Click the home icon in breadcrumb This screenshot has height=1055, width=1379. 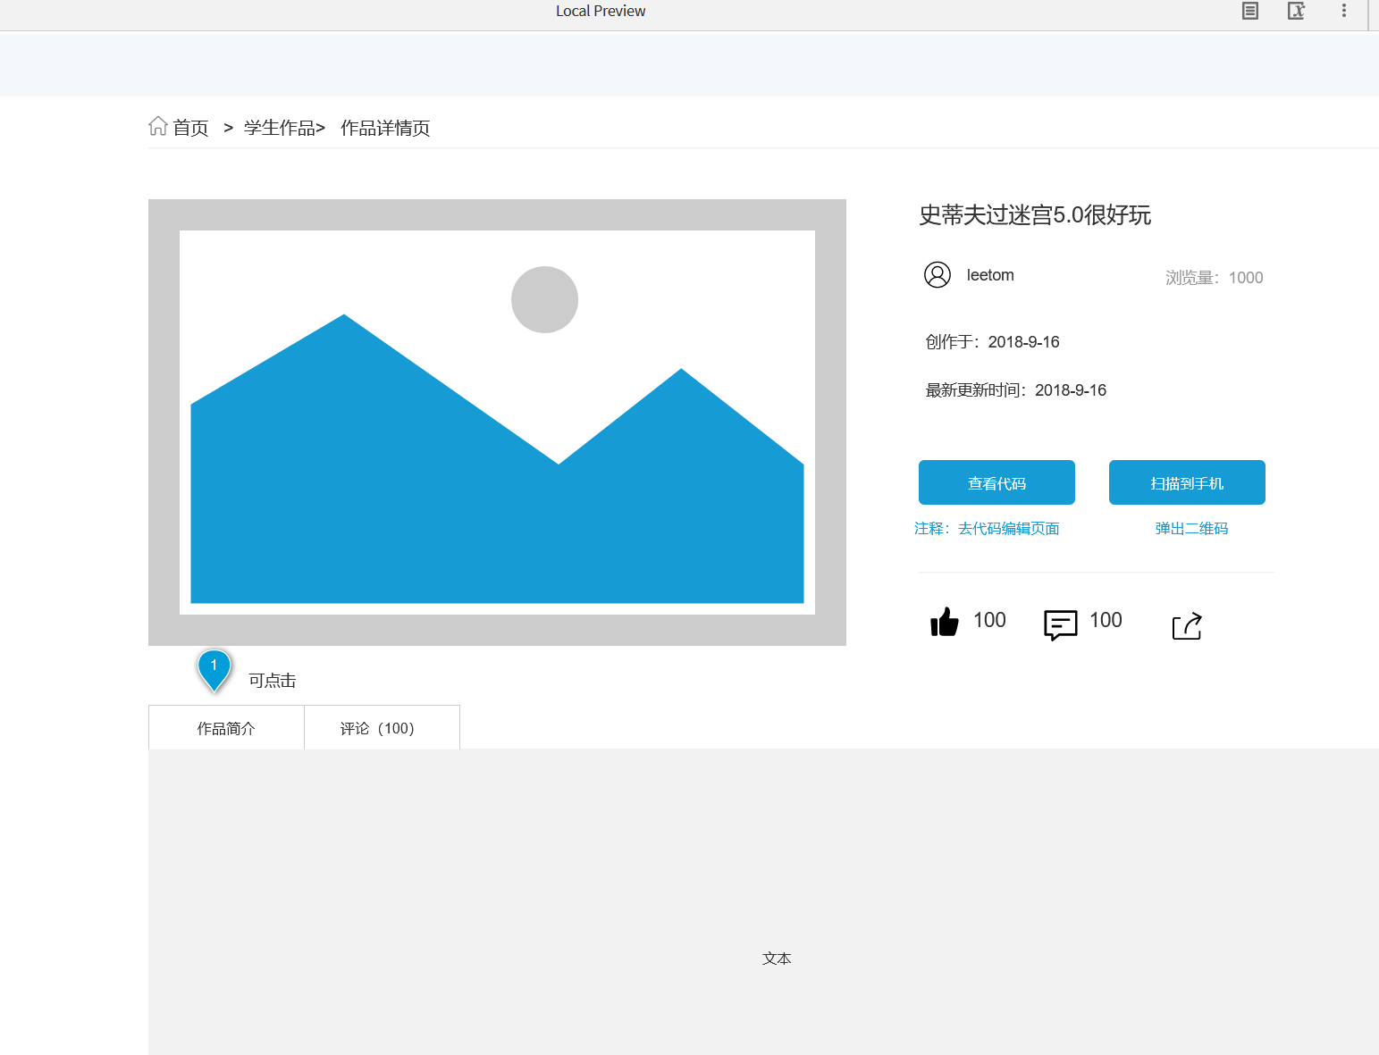point(158,126)
